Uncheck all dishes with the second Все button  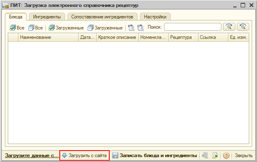click(36, 28)
